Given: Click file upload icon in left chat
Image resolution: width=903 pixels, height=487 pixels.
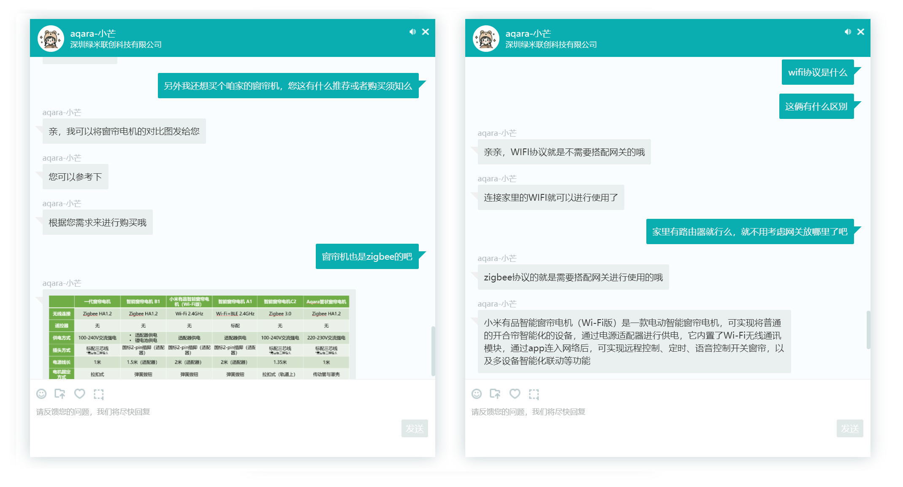Looking at the screenshot, I should [60, 394].
